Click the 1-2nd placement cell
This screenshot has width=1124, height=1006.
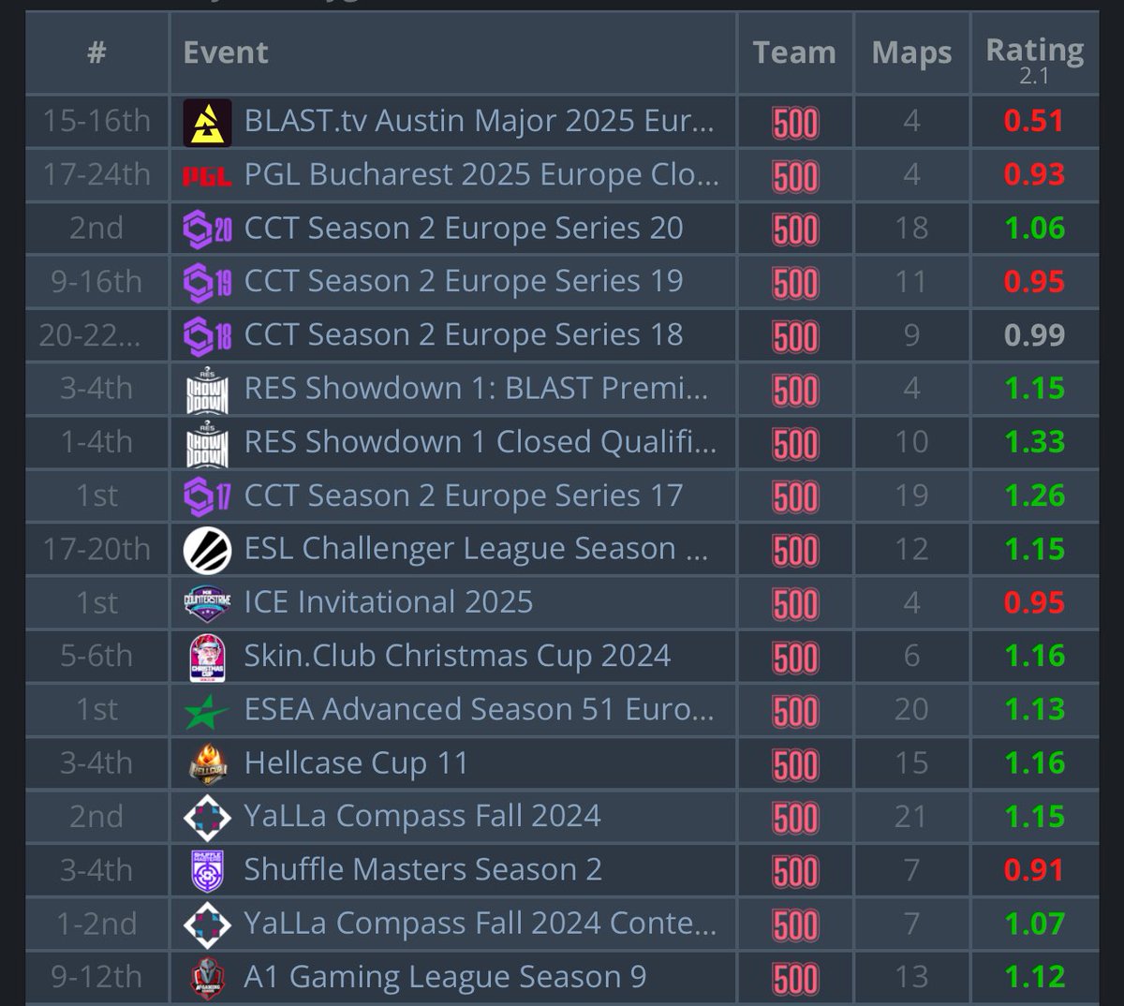click(x=96, y=924)
